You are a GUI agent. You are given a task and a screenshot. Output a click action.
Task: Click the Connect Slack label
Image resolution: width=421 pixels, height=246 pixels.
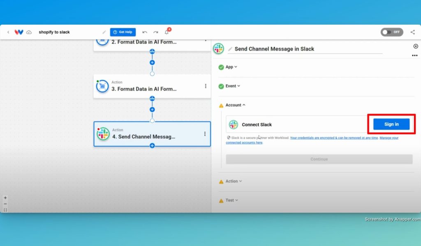(x=257, y=124)
